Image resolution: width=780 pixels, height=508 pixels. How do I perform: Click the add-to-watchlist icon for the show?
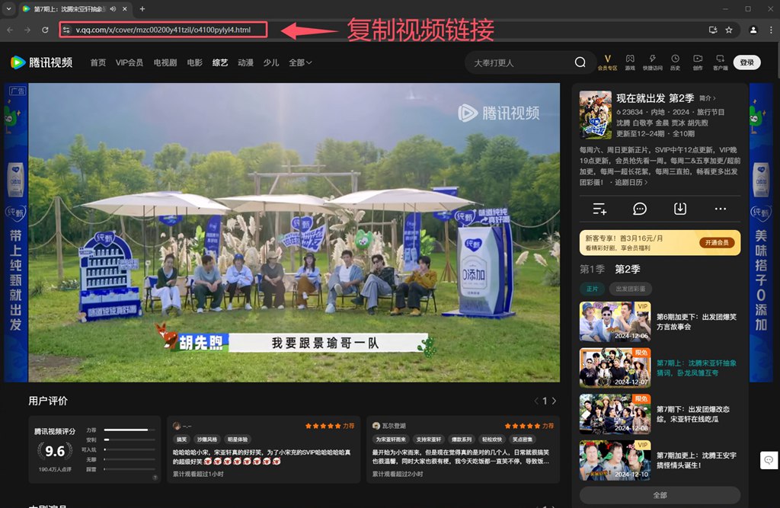click(x=599, y=208)
